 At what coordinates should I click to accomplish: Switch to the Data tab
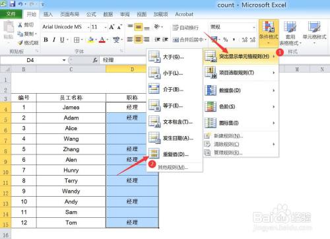coord(108,15)
